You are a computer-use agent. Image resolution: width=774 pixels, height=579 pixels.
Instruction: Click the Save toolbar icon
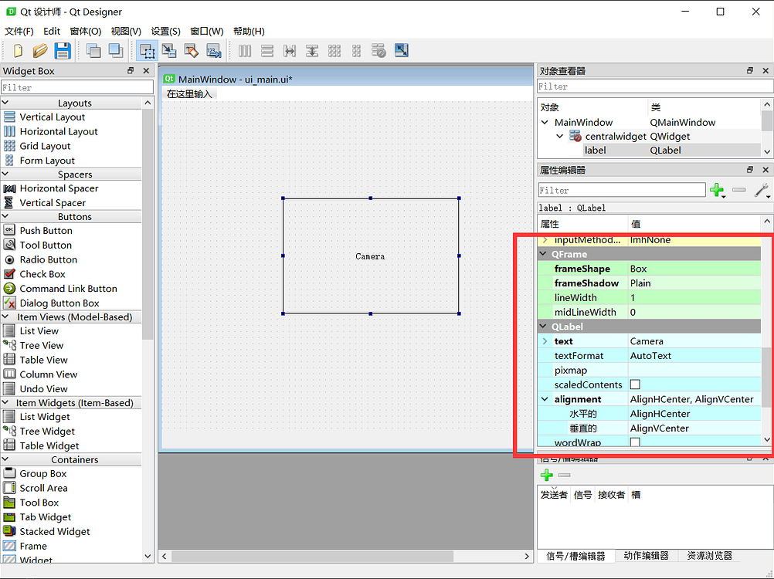pyautogui.click(x=63, y=50)
